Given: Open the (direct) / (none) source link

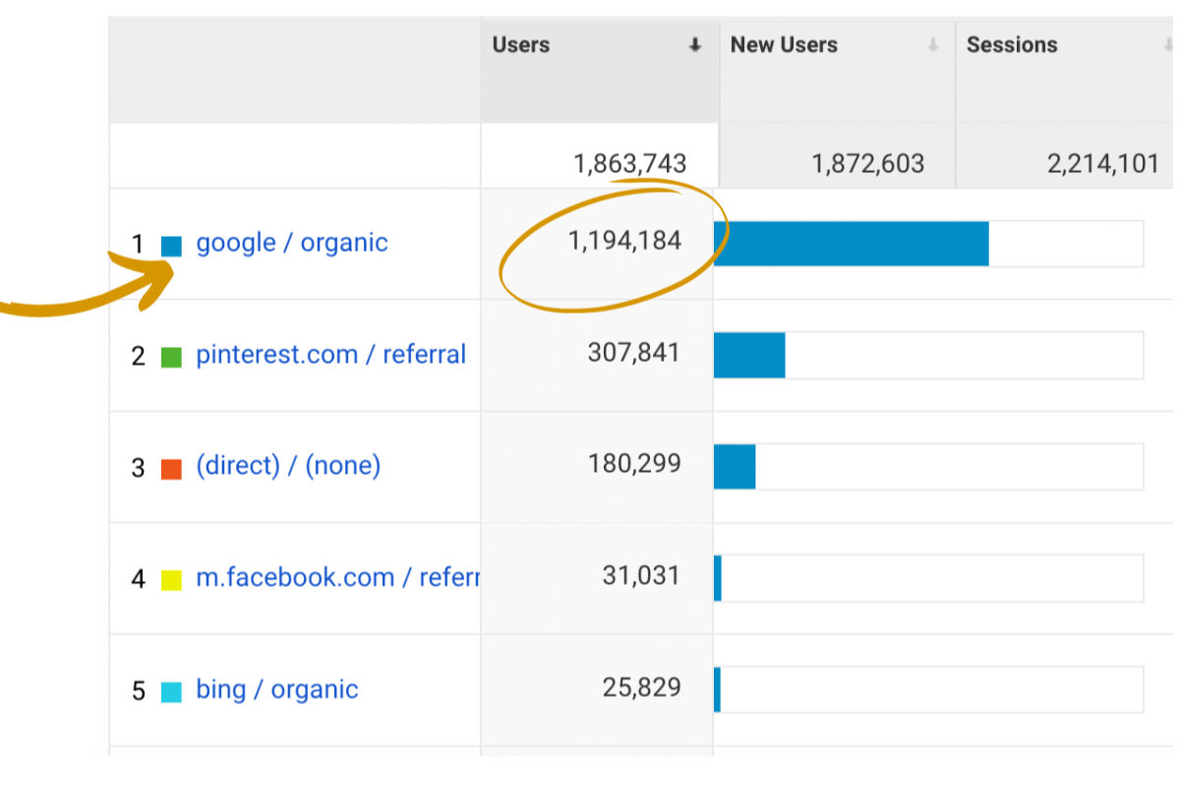Looking at the screenshot, I should tap(288, 466).
